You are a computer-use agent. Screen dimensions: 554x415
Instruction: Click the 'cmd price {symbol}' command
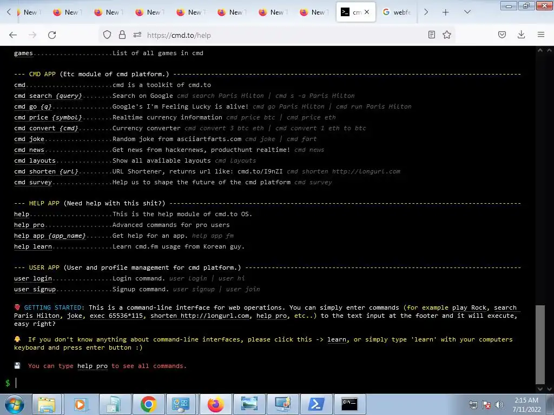pyautogui.click(x=48, y=117)
